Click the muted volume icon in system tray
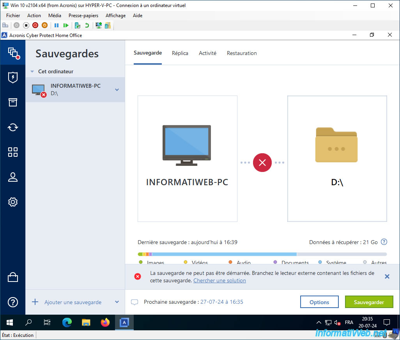 pyautogui.click(x=337, y=323)
